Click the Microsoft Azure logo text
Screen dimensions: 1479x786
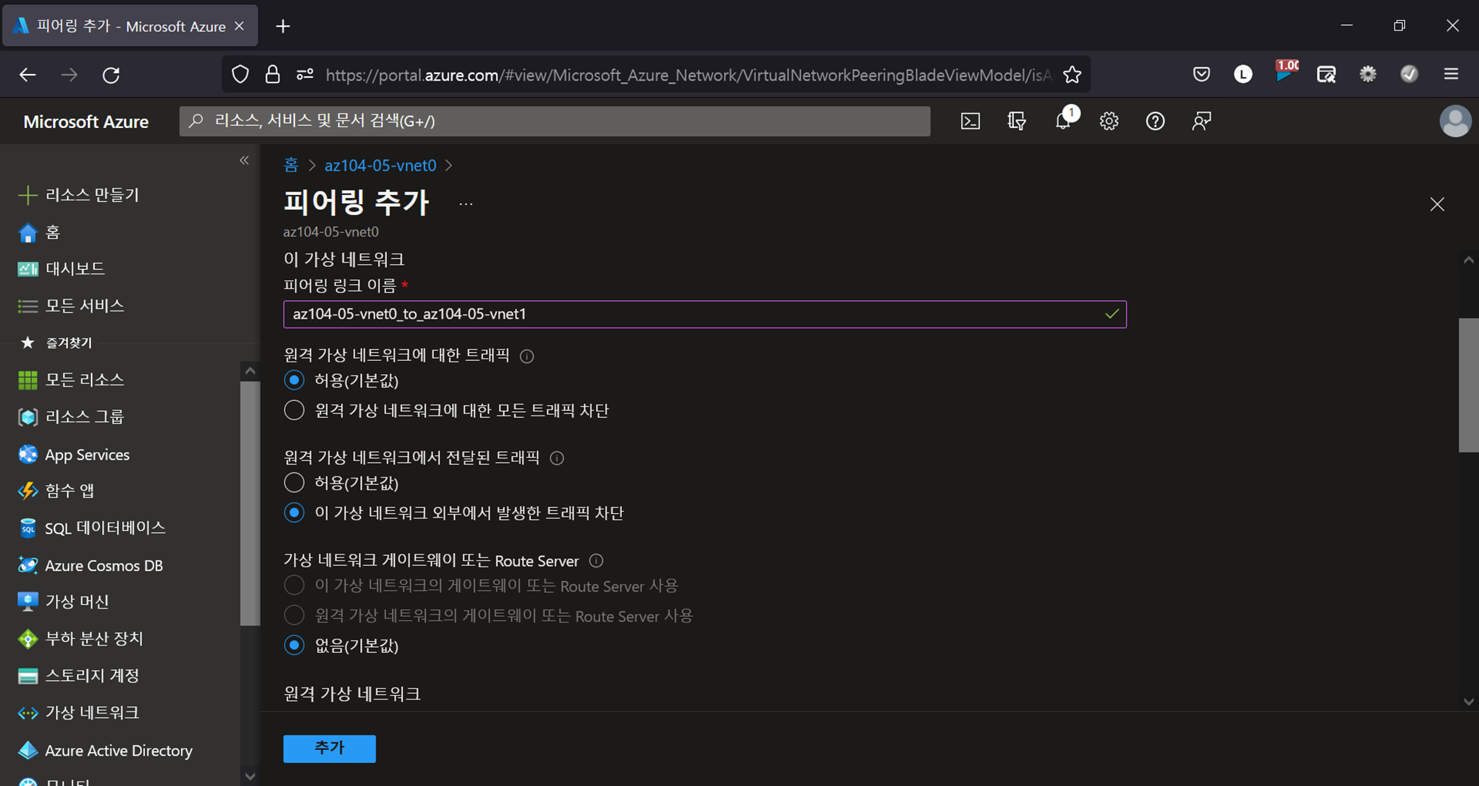(x=86, y=121)
